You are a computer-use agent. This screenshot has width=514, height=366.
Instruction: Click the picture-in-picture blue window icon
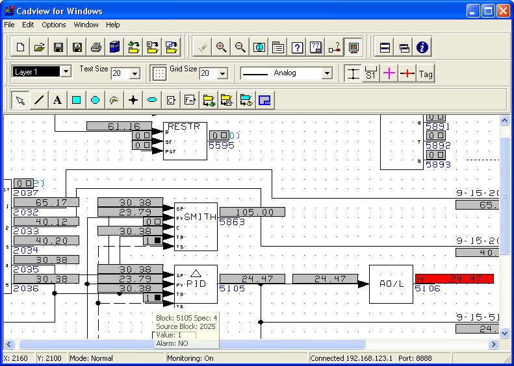pos(264,100)
